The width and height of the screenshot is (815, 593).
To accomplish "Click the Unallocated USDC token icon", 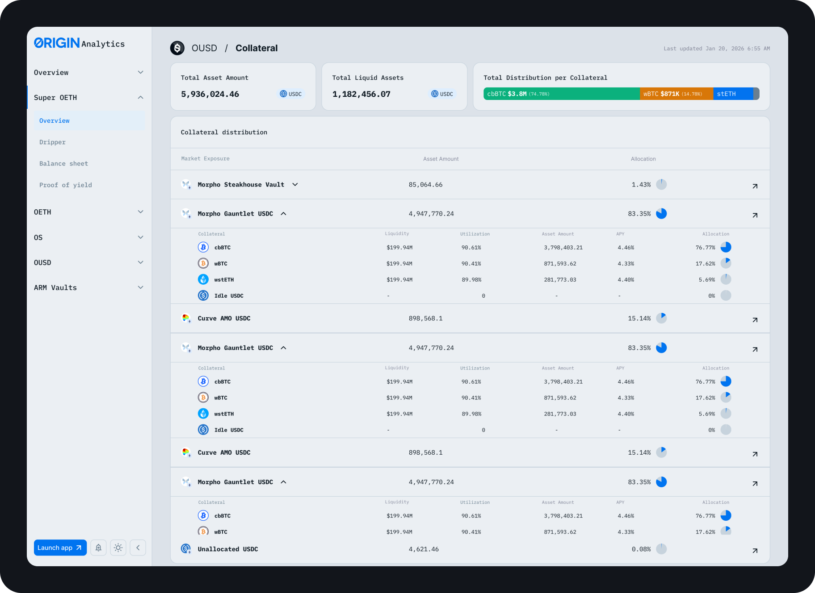I will 186,549.
